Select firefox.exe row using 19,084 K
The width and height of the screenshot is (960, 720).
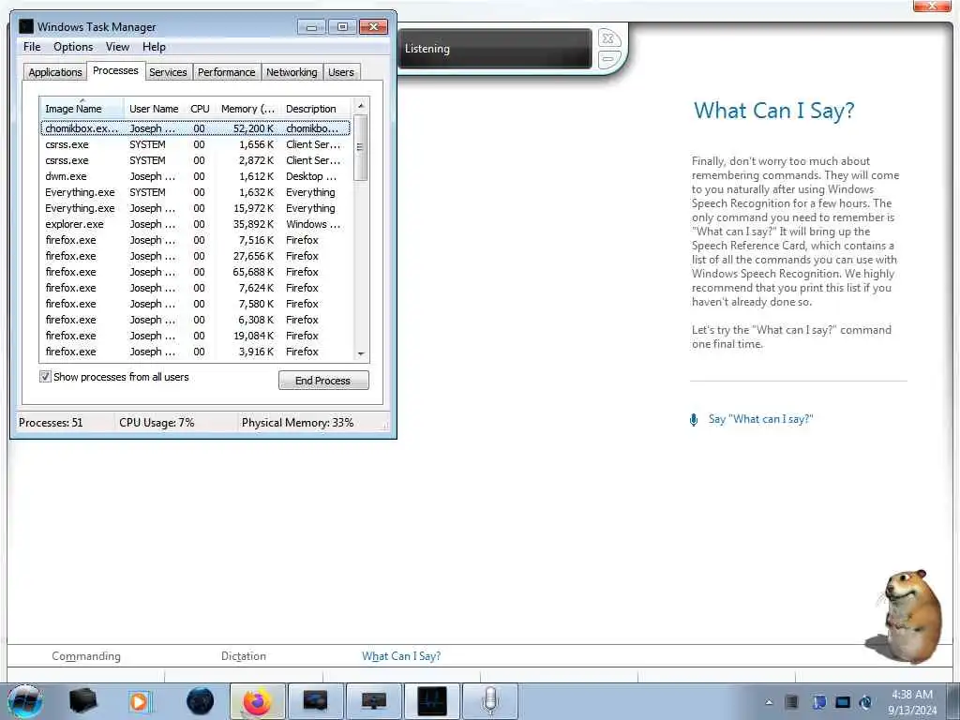(x=195, y=336)
